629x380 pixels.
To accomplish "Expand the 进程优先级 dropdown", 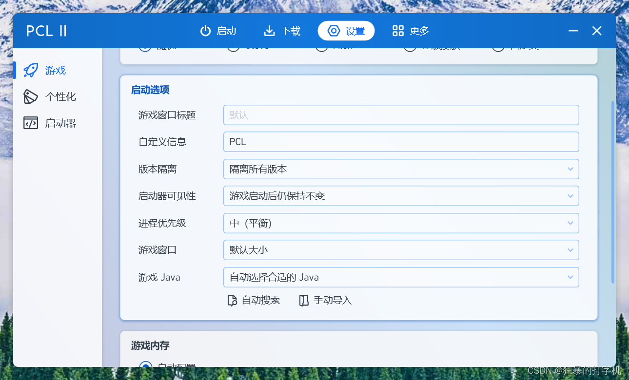I will 401,223.
